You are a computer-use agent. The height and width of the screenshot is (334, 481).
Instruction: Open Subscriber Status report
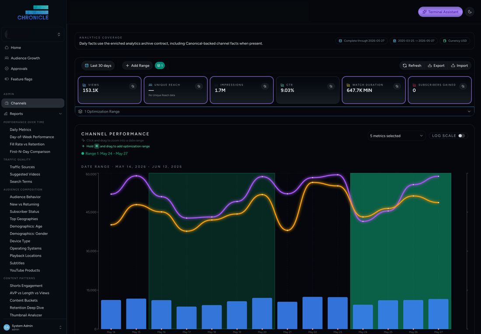coord(24,212)
